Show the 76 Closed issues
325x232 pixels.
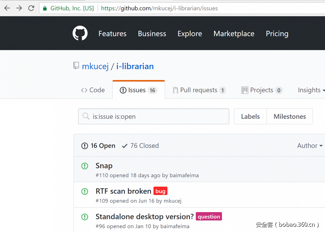[x=140, y=146]
